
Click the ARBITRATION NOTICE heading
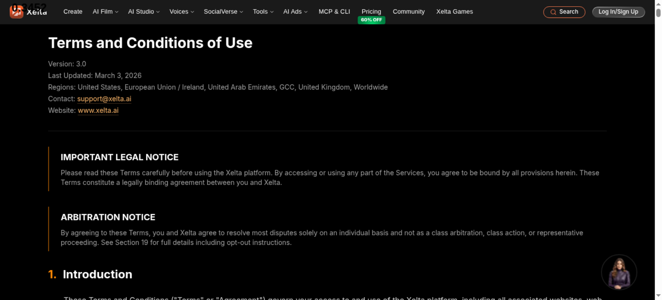(108, 217)
